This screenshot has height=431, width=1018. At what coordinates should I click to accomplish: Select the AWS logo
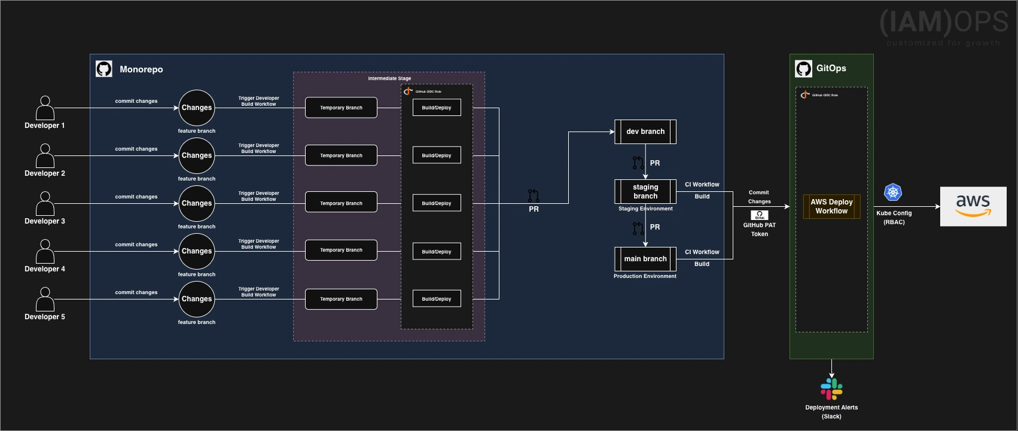click(973, 206)
